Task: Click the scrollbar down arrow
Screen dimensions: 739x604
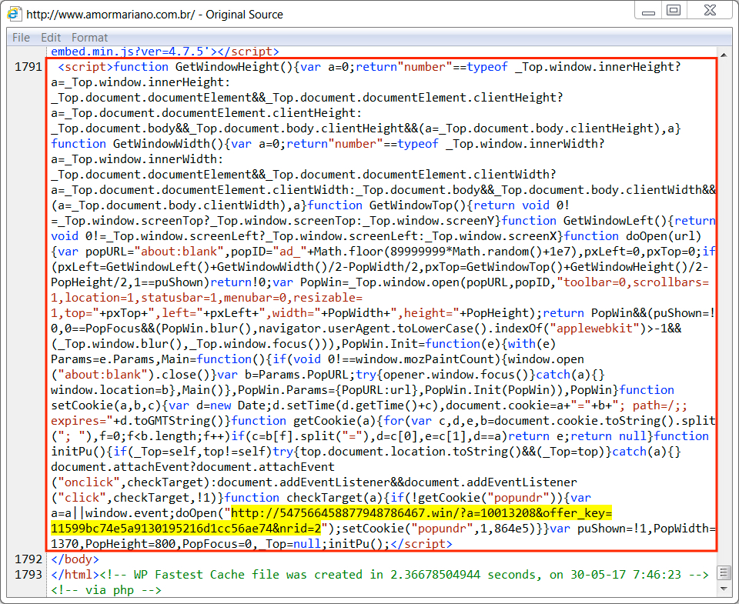Action: [724, 589]
